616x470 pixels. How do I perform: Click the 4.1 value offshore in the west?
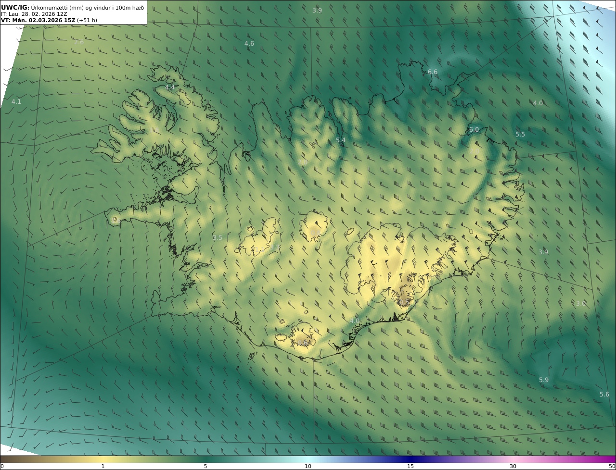pos(16,101)
